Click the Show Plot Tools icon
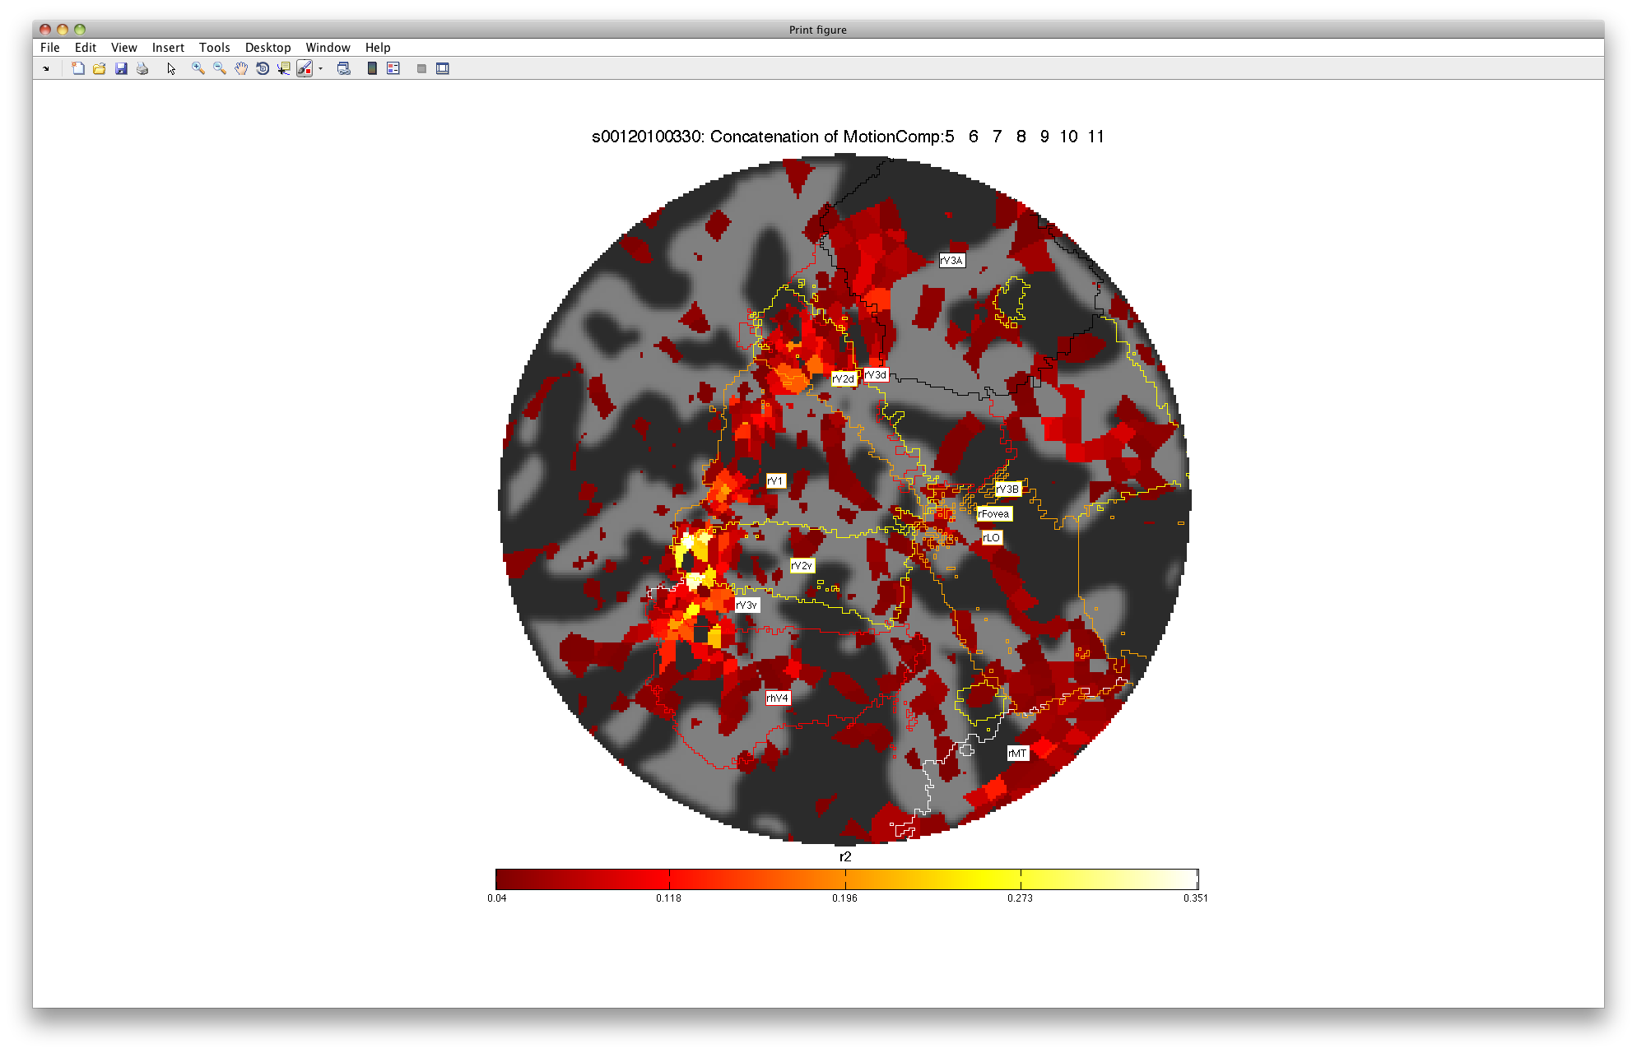 pos(443,68)
